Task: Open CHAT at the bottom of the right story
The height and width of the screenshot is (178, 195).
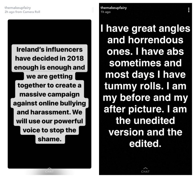Action: pos(145,171)
